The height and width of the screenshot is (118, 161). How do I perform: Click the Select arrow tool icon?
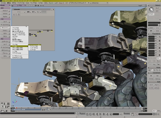(151, 9)
